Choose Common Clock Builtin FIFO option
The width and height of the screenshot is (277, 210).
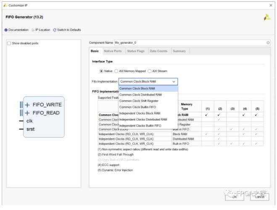coord(148,107)
